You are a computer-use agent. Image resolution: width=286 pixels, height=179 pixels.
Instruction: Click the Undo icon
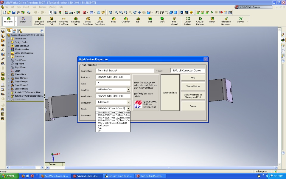click(x=35, y=13)
